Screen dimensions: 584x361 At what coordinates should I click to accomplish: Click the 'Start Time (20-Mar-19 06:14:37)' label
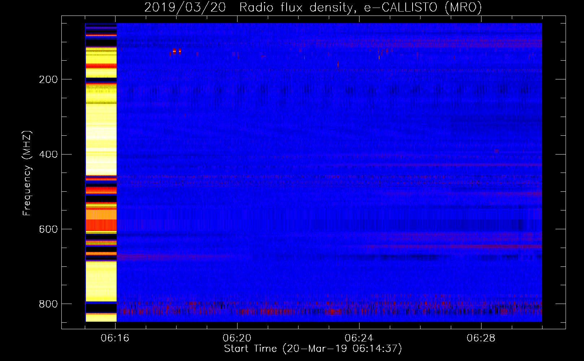click(x=313, y=349)
